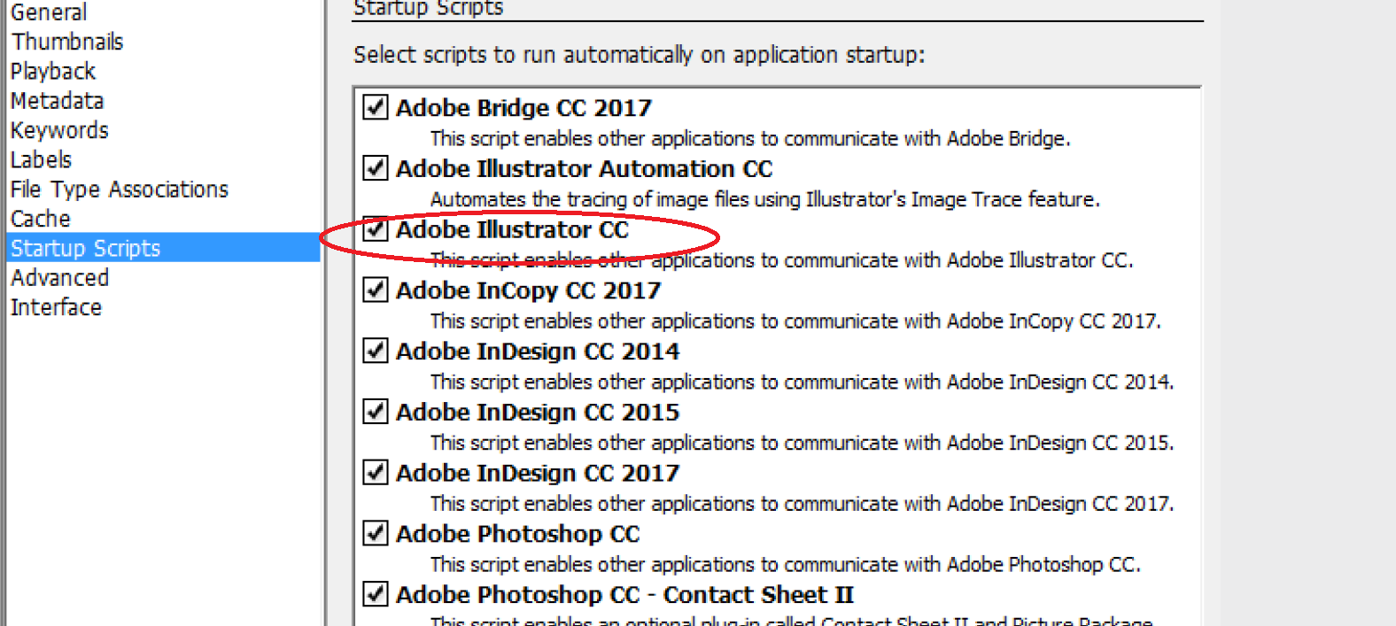Viewport: 1396px width, 626px height.
Task: Click the Startup Scripts category
Action: tap(86, 248)
